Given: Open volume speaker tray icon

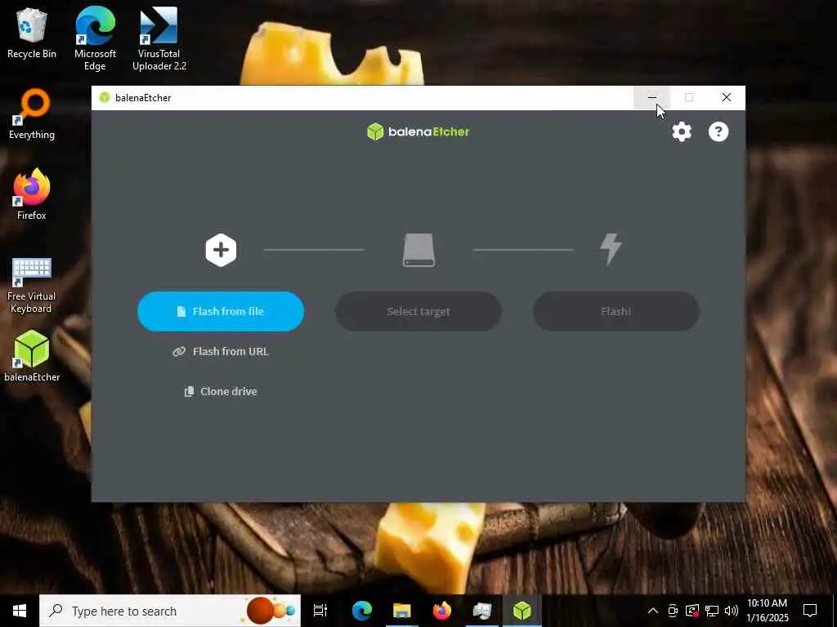Looking at the screenshot, I should 732,611.
